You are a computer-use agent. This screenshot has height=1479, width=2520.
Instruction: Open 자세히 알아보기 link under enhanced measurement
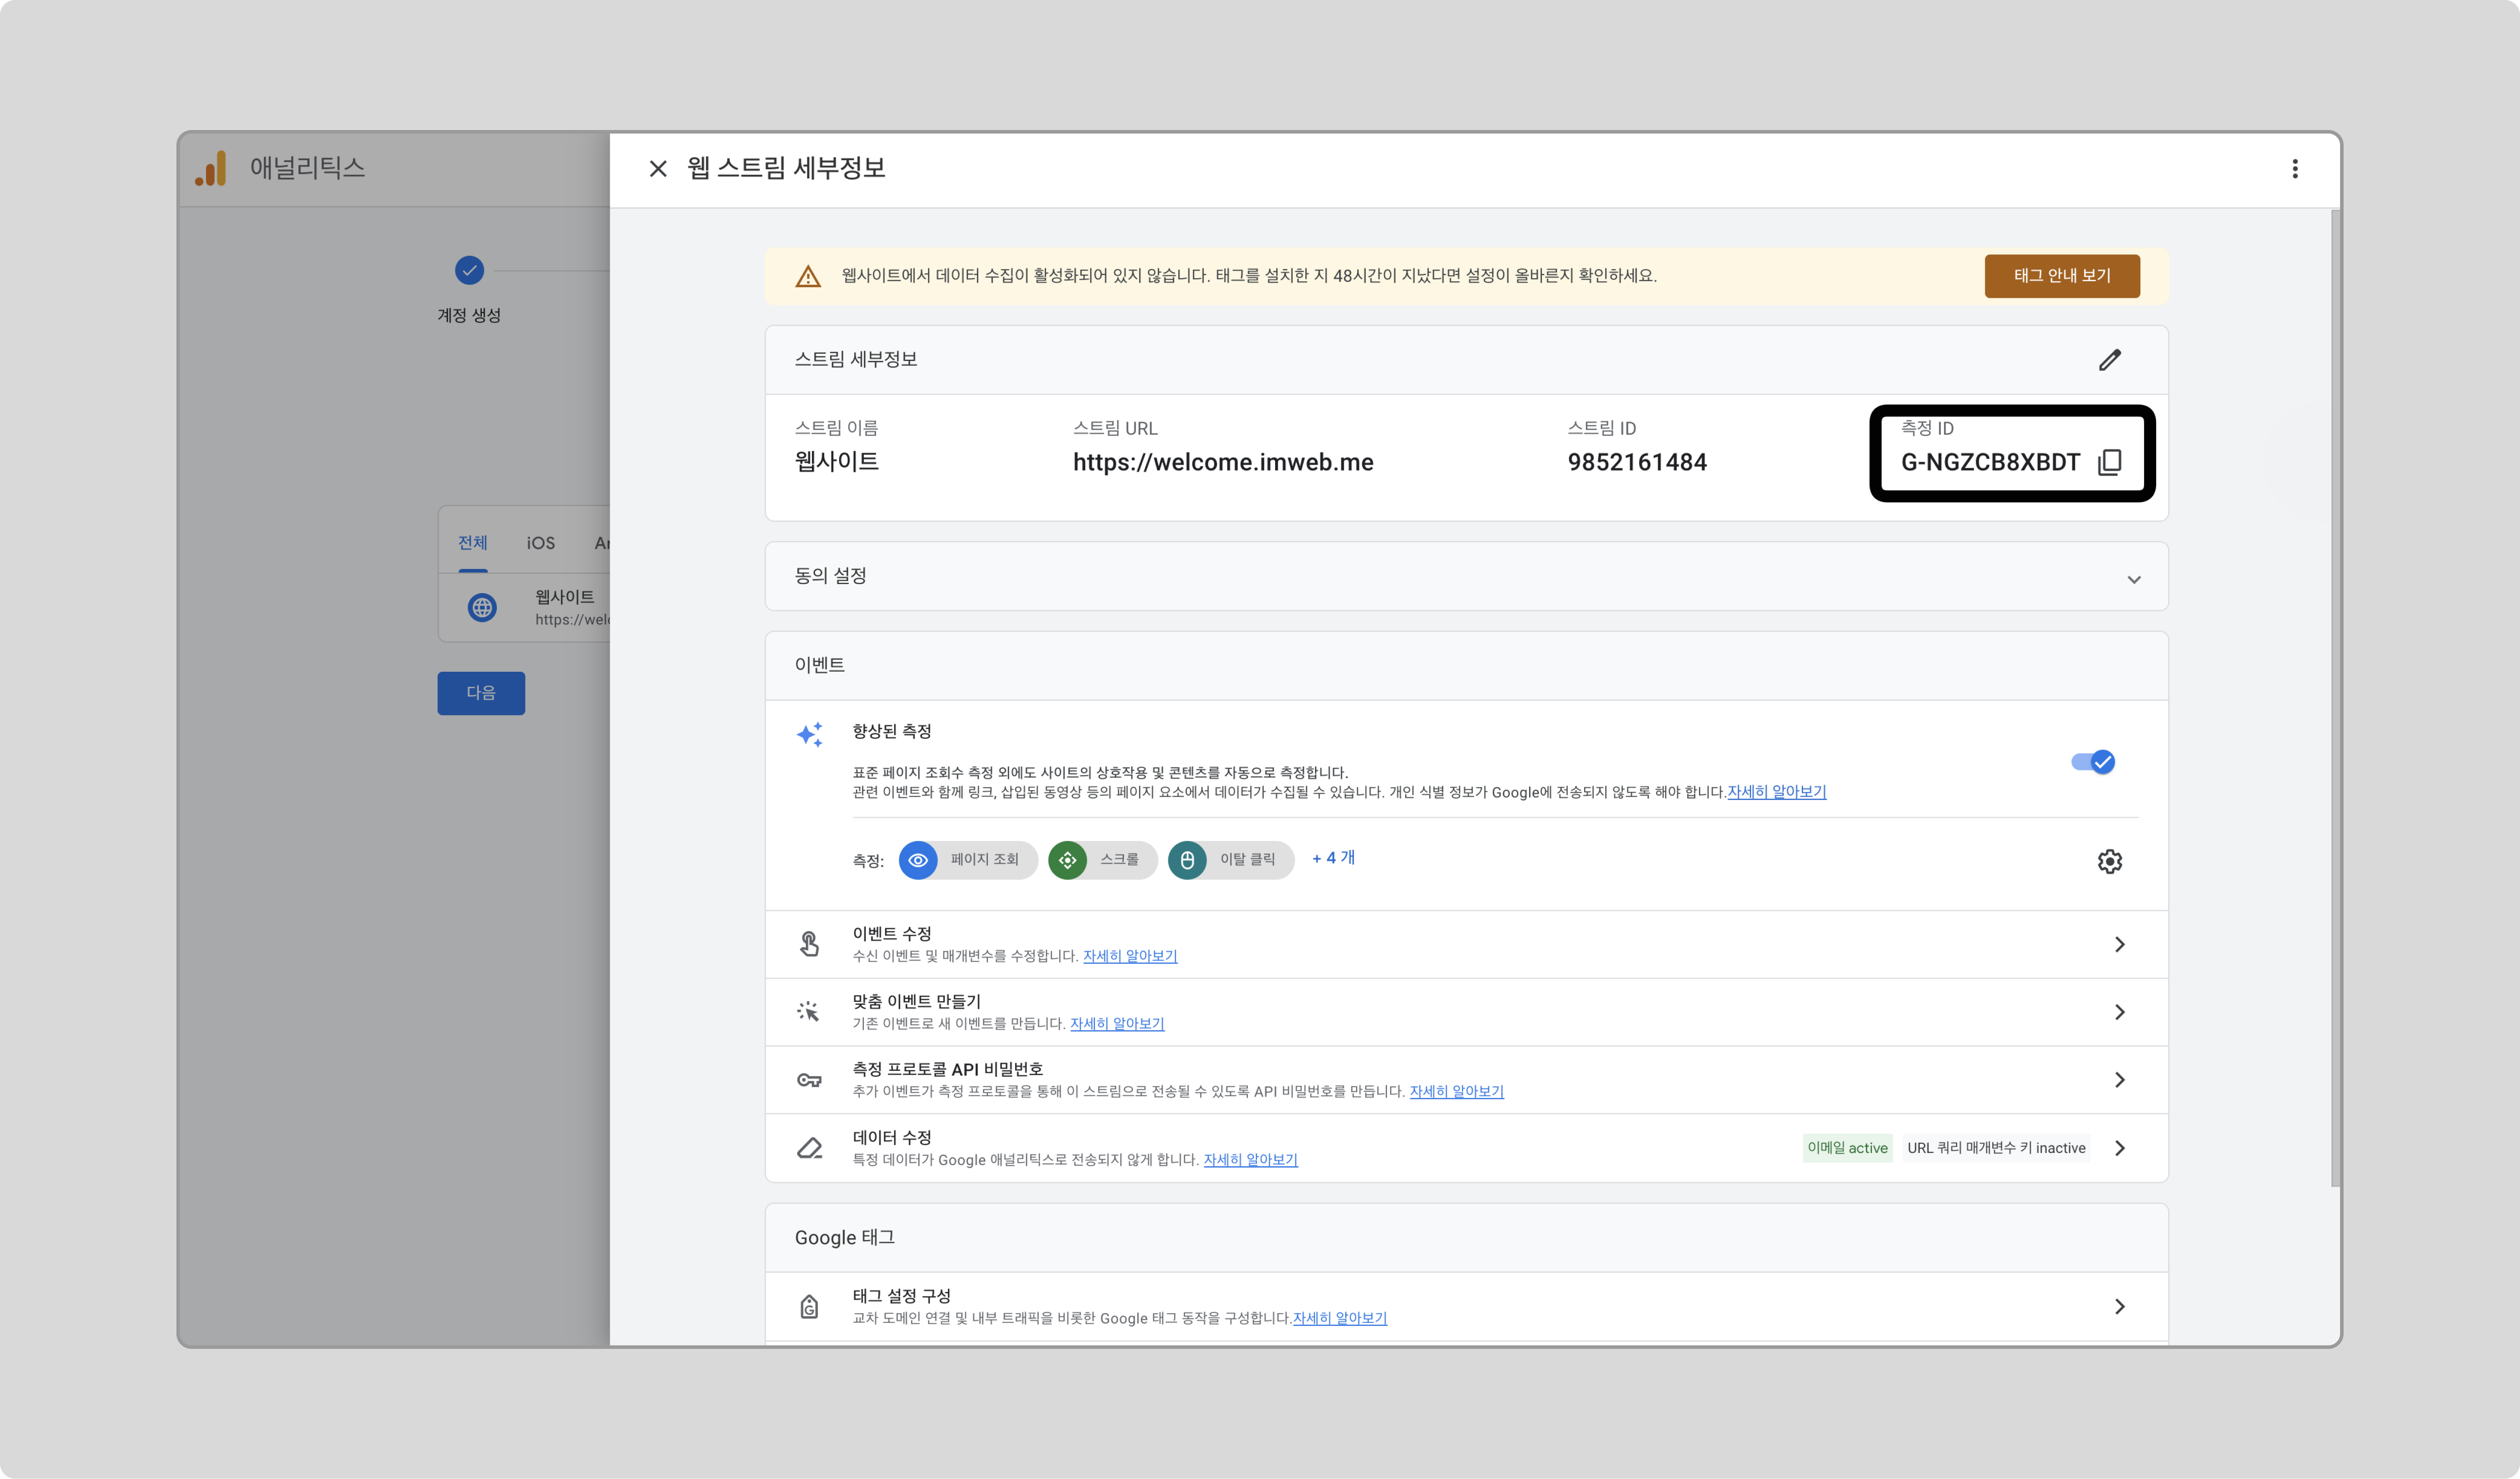point(1776,792)
